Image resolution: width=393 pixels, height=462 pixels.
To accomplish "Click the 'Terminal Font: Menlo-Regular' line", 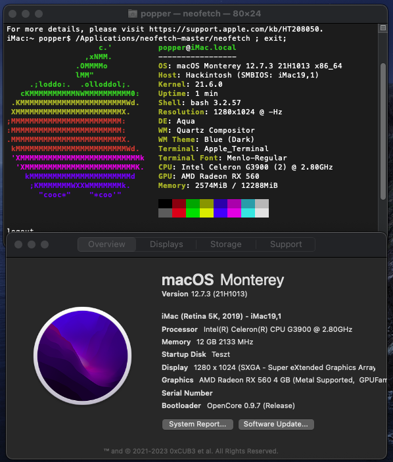I will (222, 158).
